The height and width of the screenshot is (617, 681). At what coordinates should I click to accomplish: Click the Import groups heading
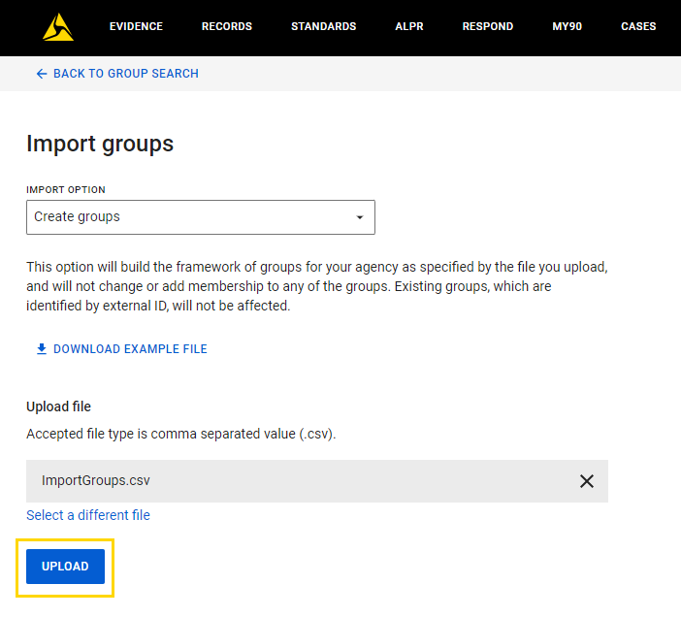click(100, 144)
